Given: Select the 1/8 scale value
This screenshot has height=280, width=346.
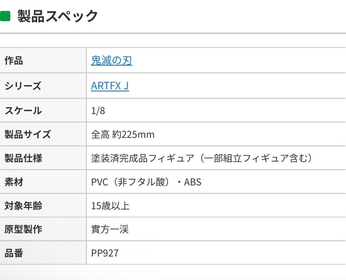Looking at the screenshot, I should point(98,111).
